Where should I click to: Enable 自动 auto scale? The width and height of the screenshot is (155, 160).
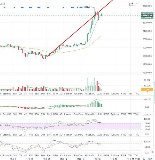click(150, 158)
